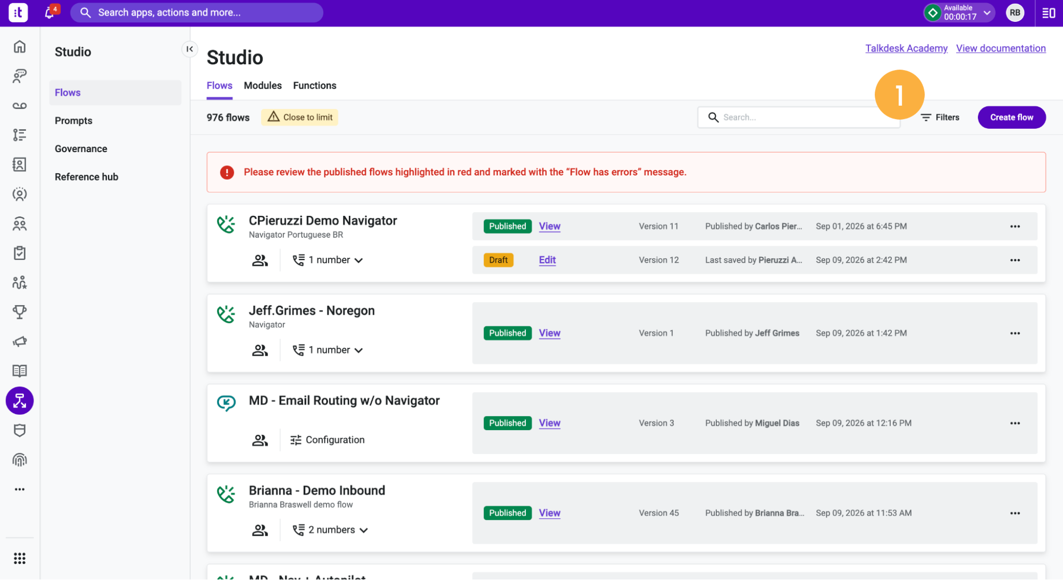Screen dimensions: 1063x580
Task: Expand 1 number on Jeff.Grimes - Noregon
Action: [x=328, y=350]
